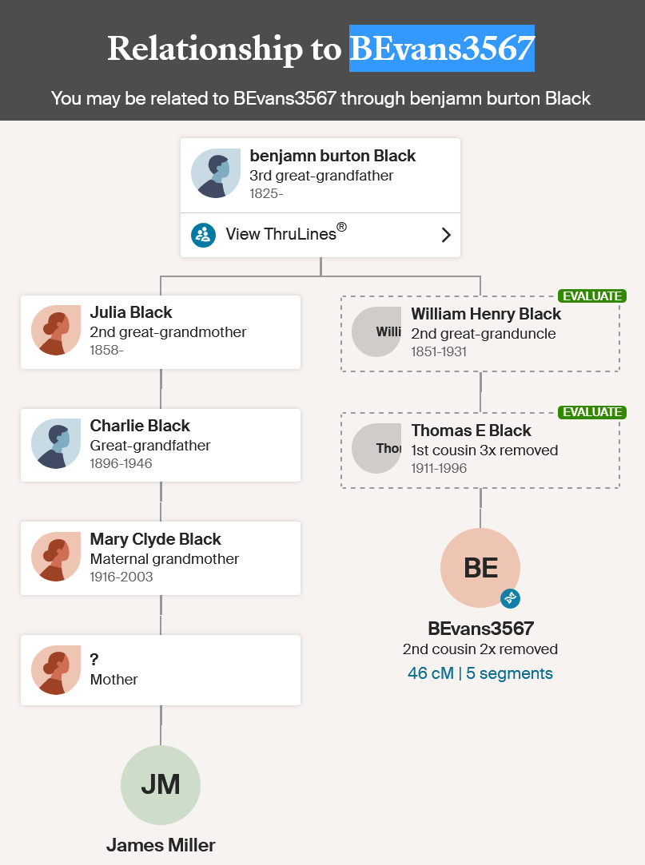
Task: Click the Mother's avatar icon
Action: (56, 669)
